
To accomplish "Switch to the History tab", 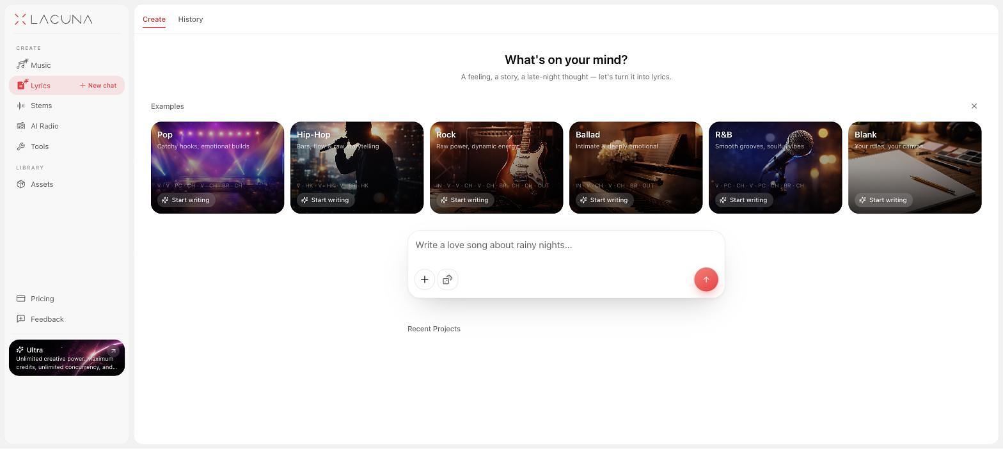I will point(191,19).
